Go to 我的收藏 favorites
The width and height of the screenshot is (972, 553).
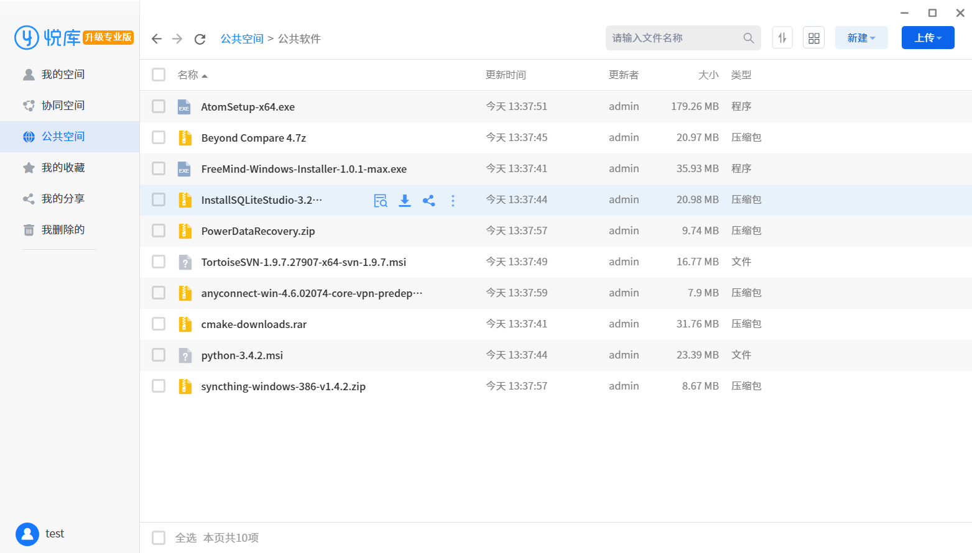pos(63,168)
